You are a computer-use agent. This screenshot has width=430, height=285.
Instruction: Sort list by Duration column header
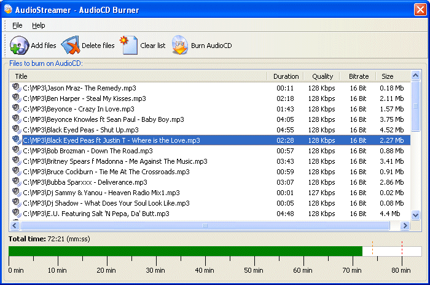click(286, 76)
